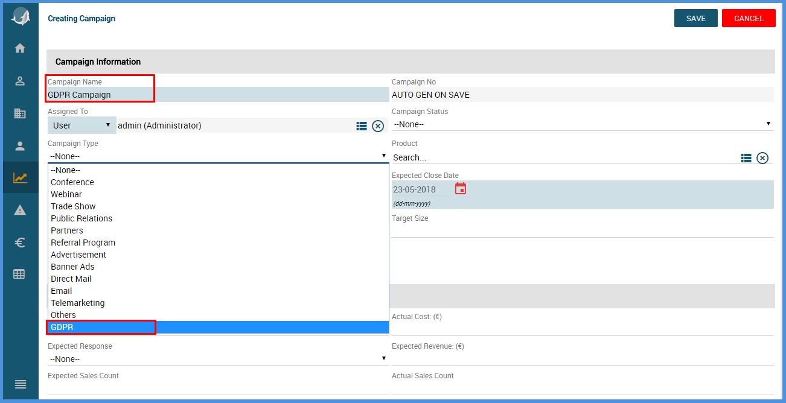Choose Webinar campaign type
The width and height of the screenshot is (786, 403).
[218, 194]
